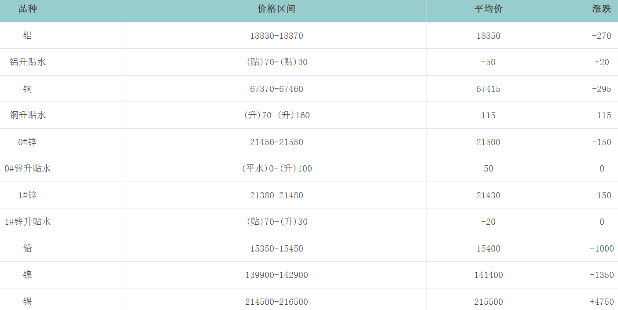618x310 pixels.
Task: Select the 铜升贴水 row label
Action: point(28,115)
